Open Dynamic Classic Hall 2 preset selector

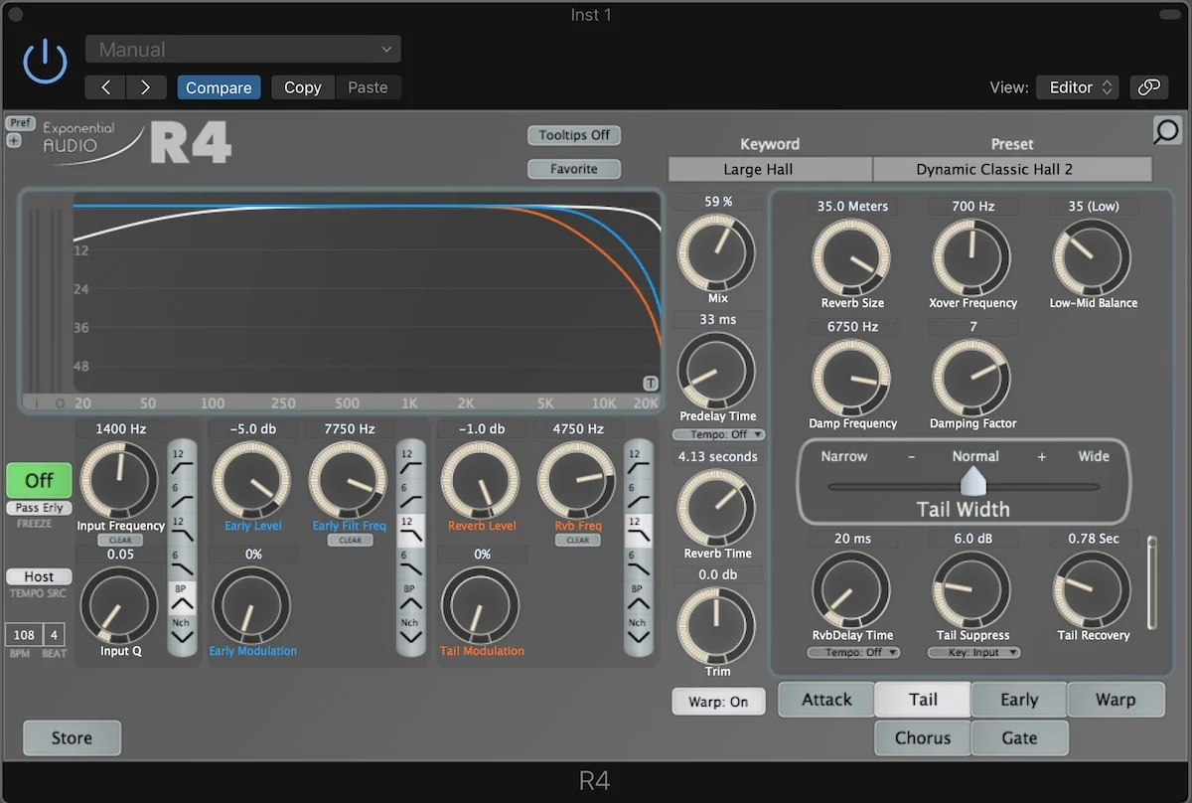click(x=1012, y=169)
